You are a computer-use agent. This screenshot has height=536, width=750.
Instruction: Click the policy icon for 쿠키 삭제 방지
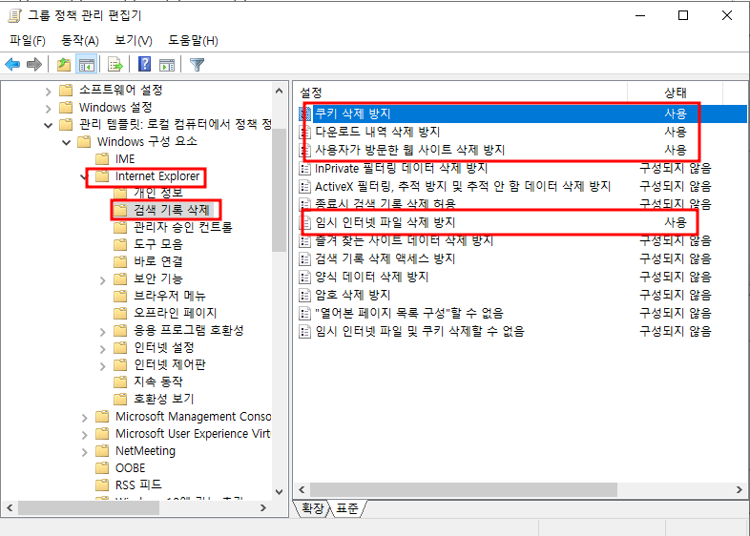(304, 113)
